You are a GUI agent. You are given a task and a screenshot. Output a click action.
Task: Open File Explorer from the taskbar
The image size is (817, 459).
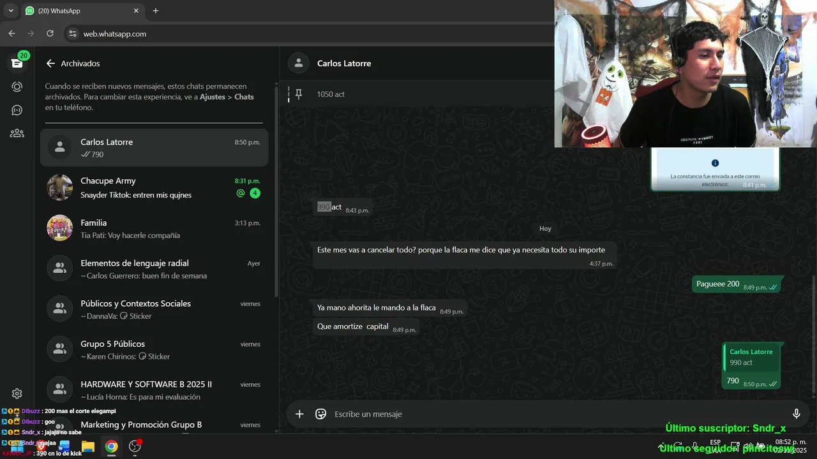coord(87,446)
